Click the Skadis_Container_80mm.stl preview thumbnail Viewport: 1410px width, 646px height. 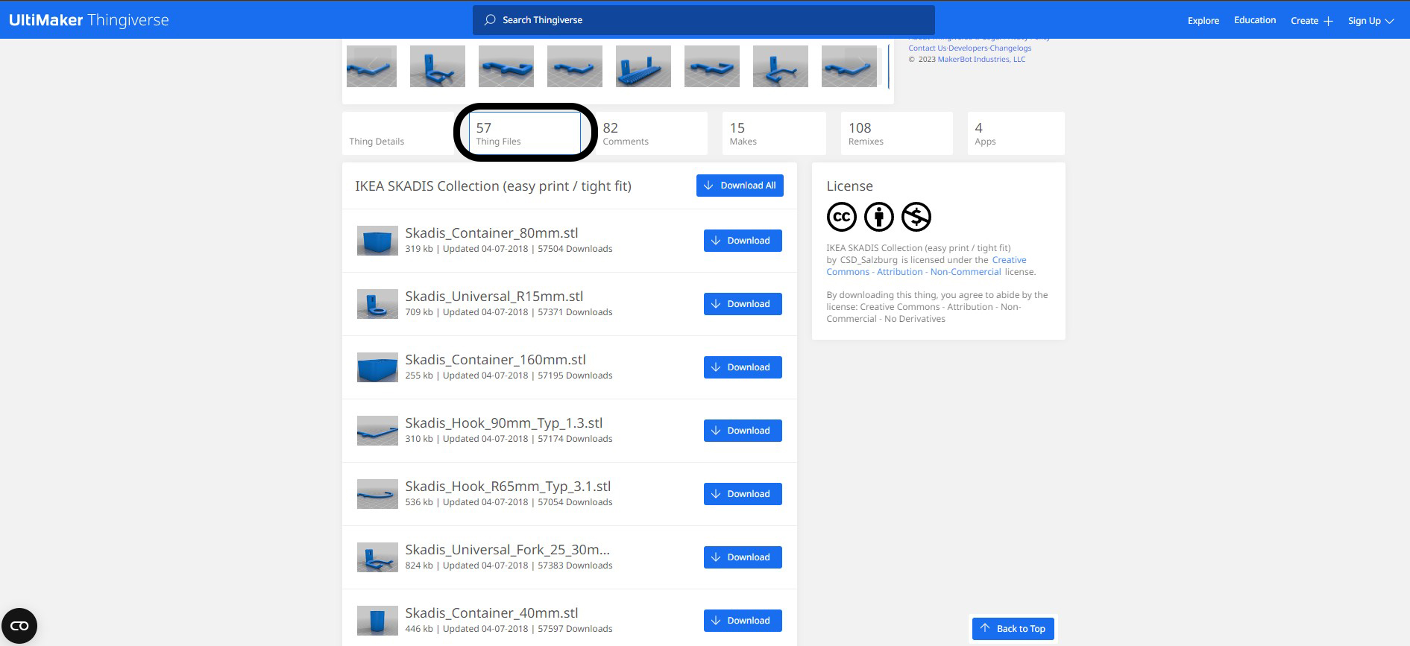[x=377, y=241]
